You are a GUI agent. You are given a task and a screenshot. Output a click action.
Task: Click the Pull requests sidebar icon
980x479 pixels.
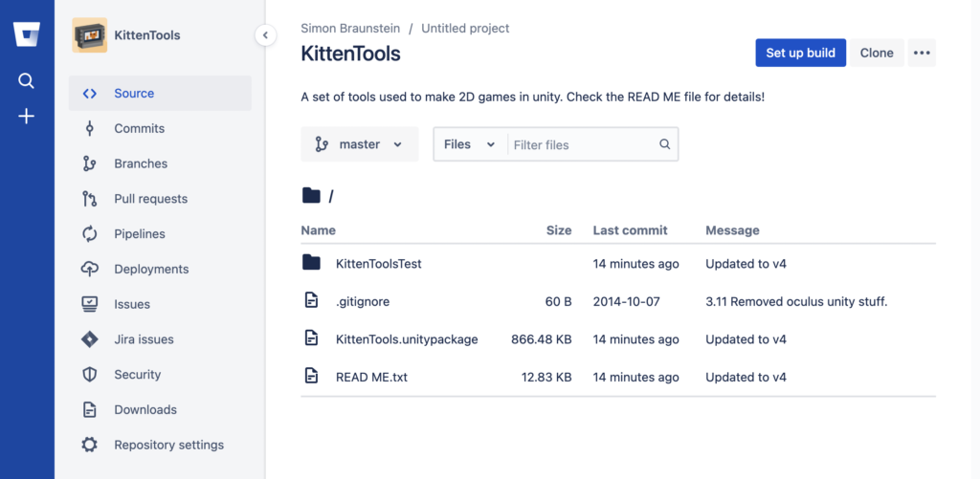(x=89, y=199)
